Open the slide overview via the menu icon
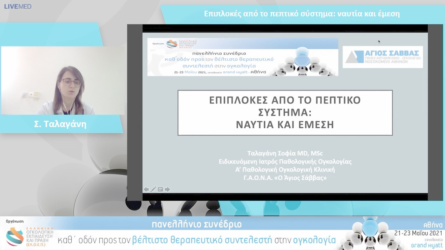Viewport: 445px width, 250px height. (x=160, y=189)
